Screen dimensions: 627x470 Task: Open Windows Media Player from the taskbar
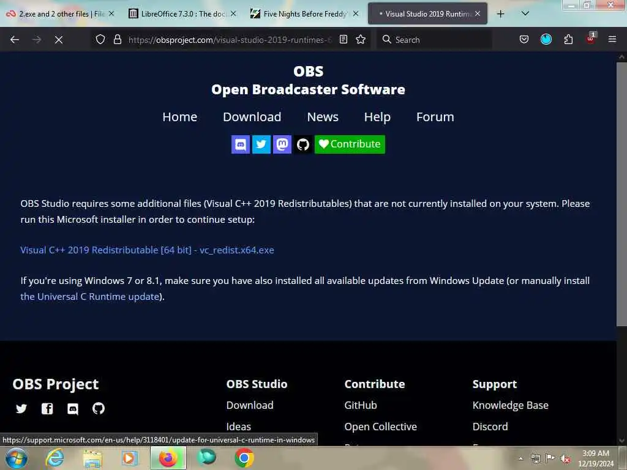point(130,458)
